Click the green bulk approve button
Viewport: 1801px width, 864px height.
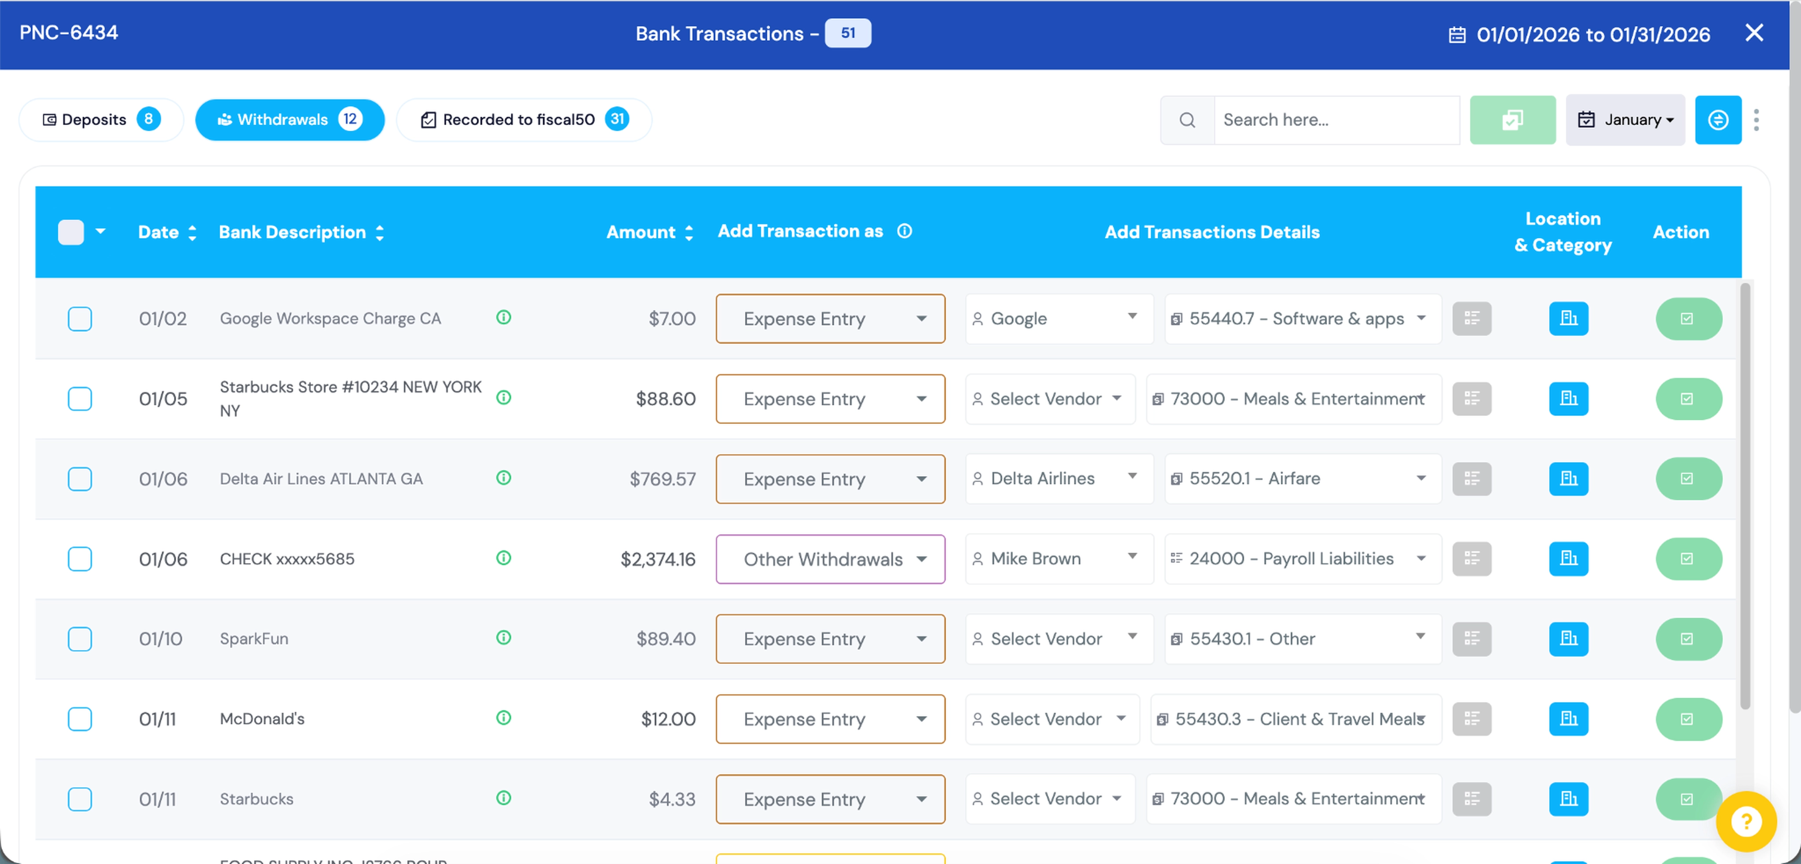[1512, 120]
